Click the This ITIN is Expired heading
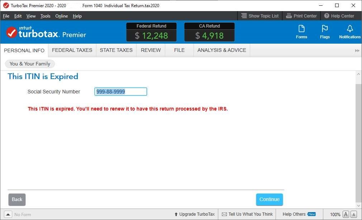Screen dimensions: 362x220 point(43,77)
